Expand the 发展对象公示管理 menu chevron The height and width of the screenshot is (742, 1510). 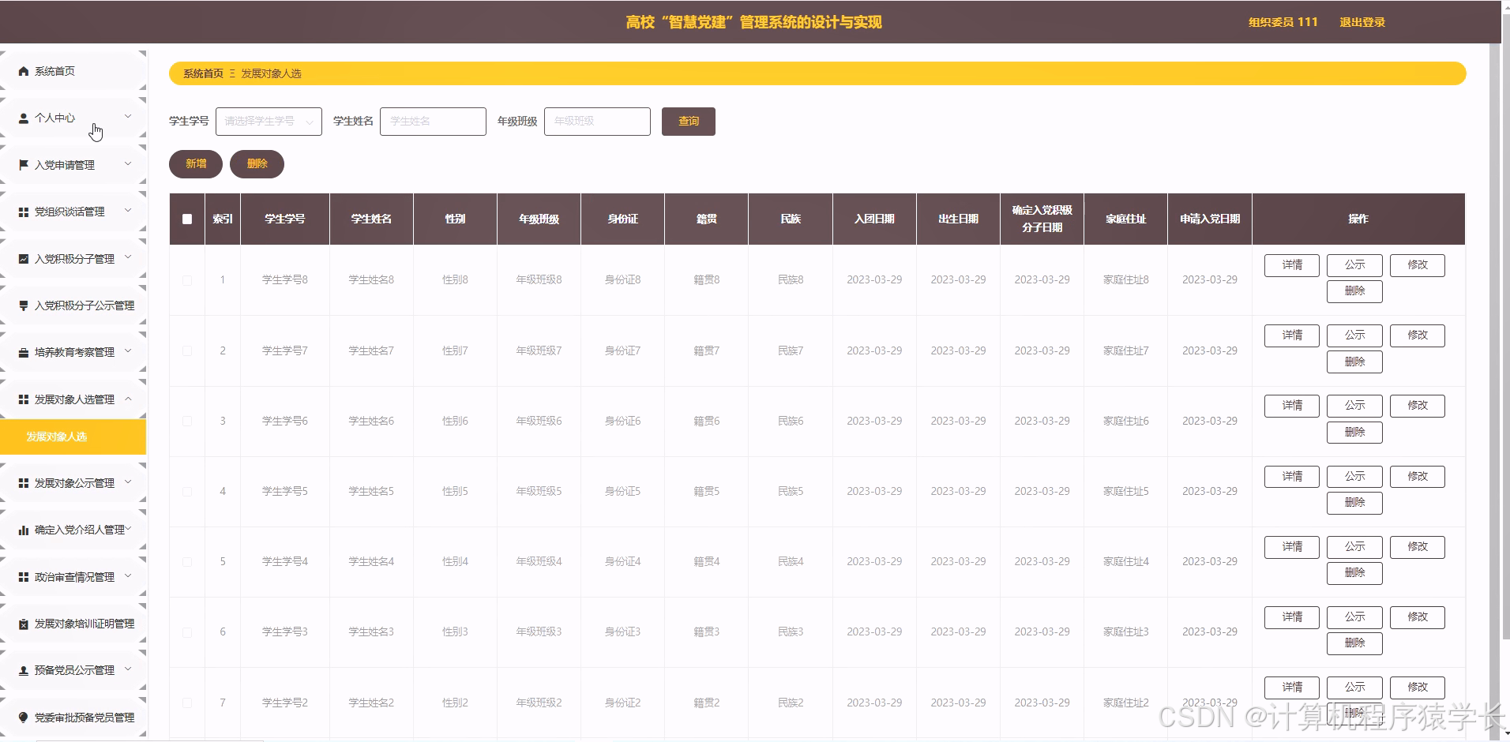(x=128, y=482)
